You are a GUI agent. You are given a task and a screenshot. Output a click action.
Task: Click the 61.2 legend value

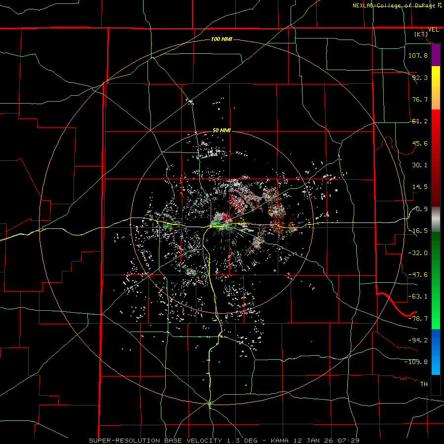point(420,121)
